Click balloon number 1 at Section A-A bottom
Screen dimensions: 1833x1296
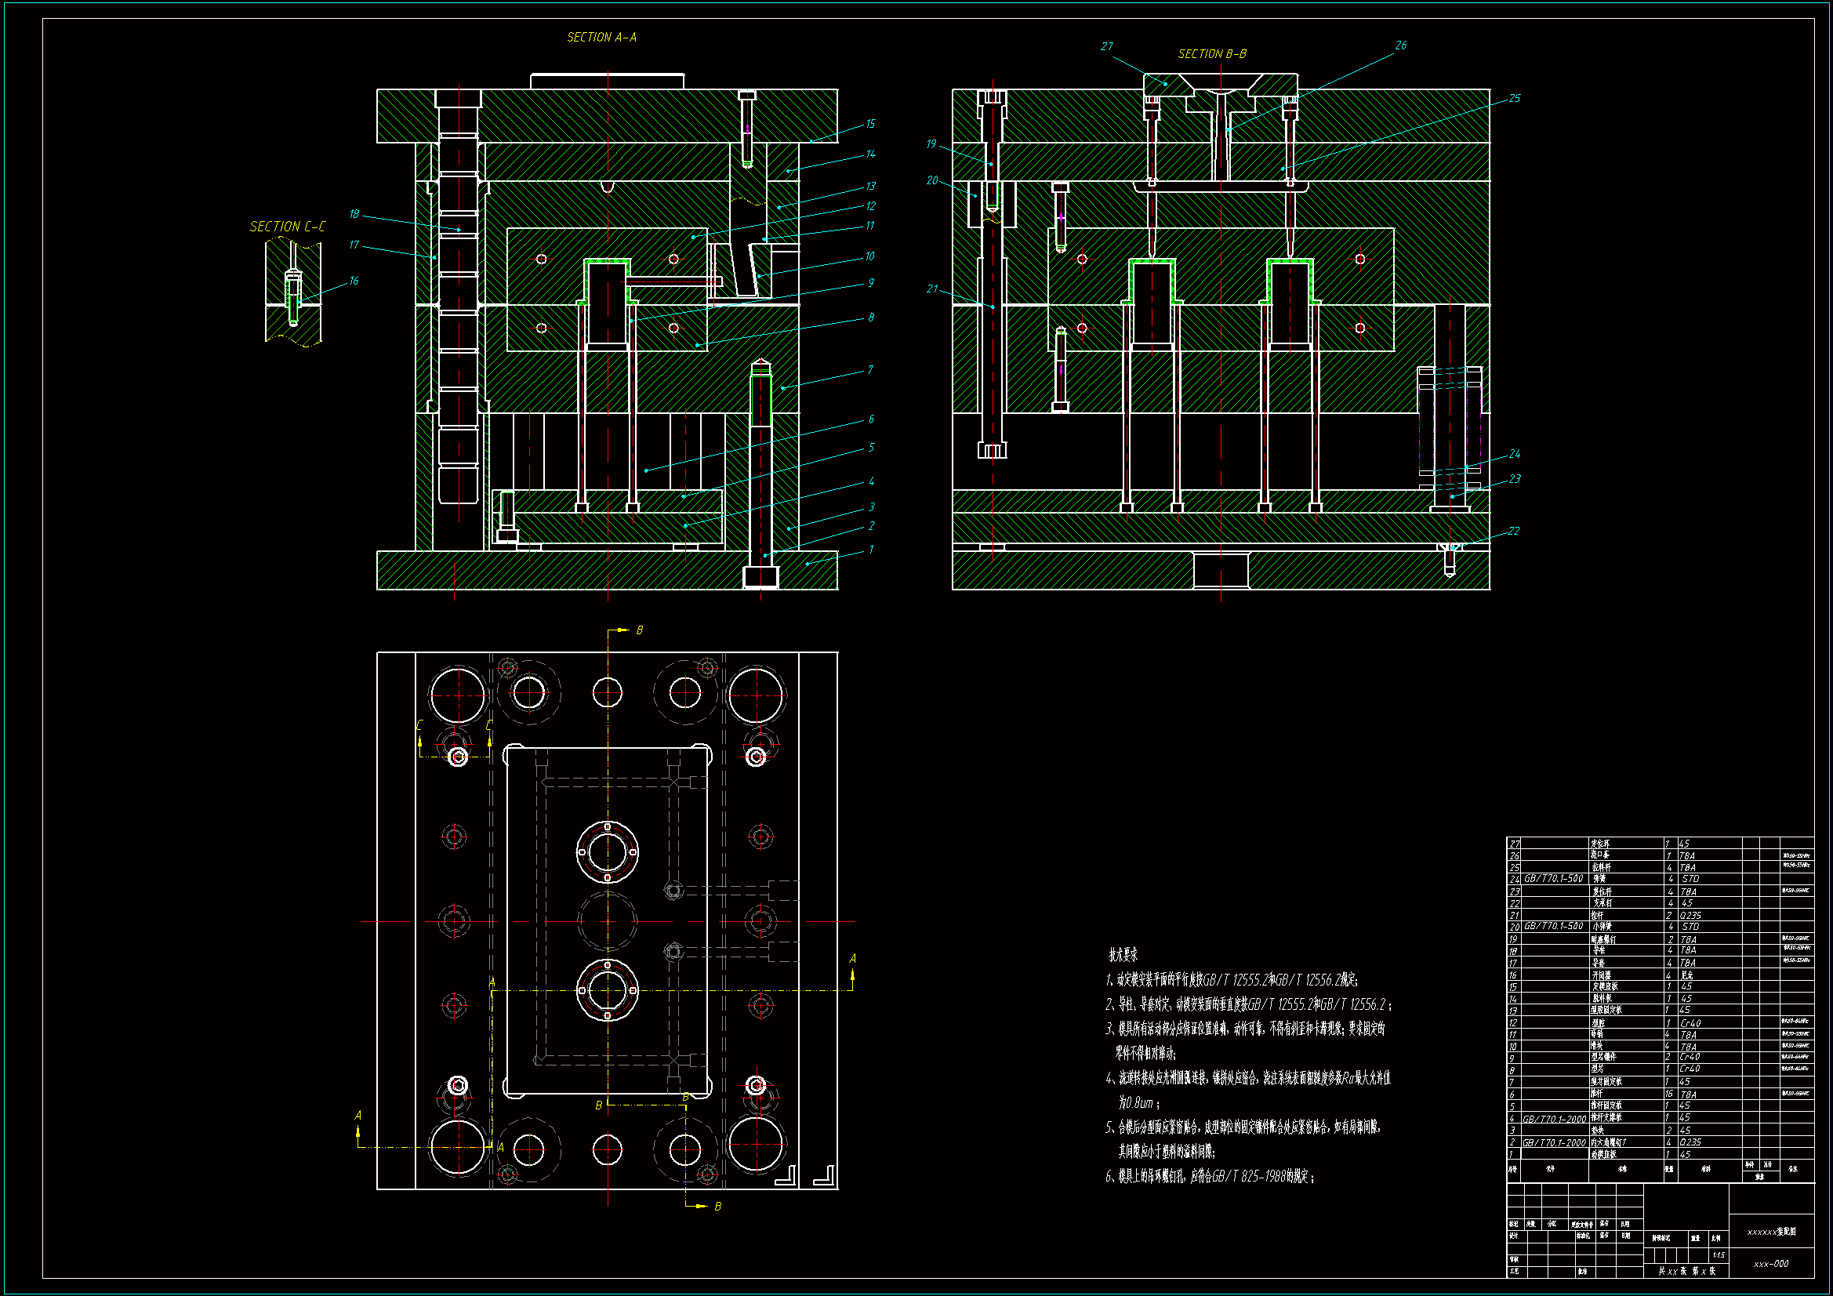tap(871, 550)
